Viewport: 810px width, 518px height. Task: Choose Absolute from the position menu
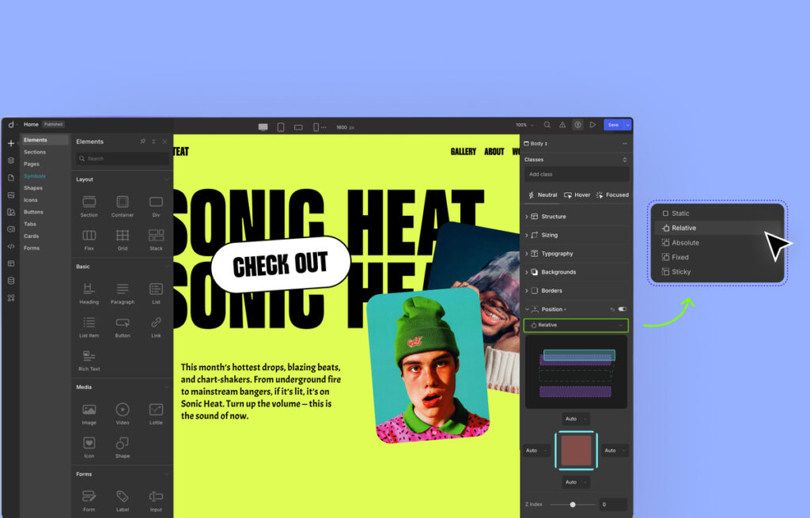[685, 243]
